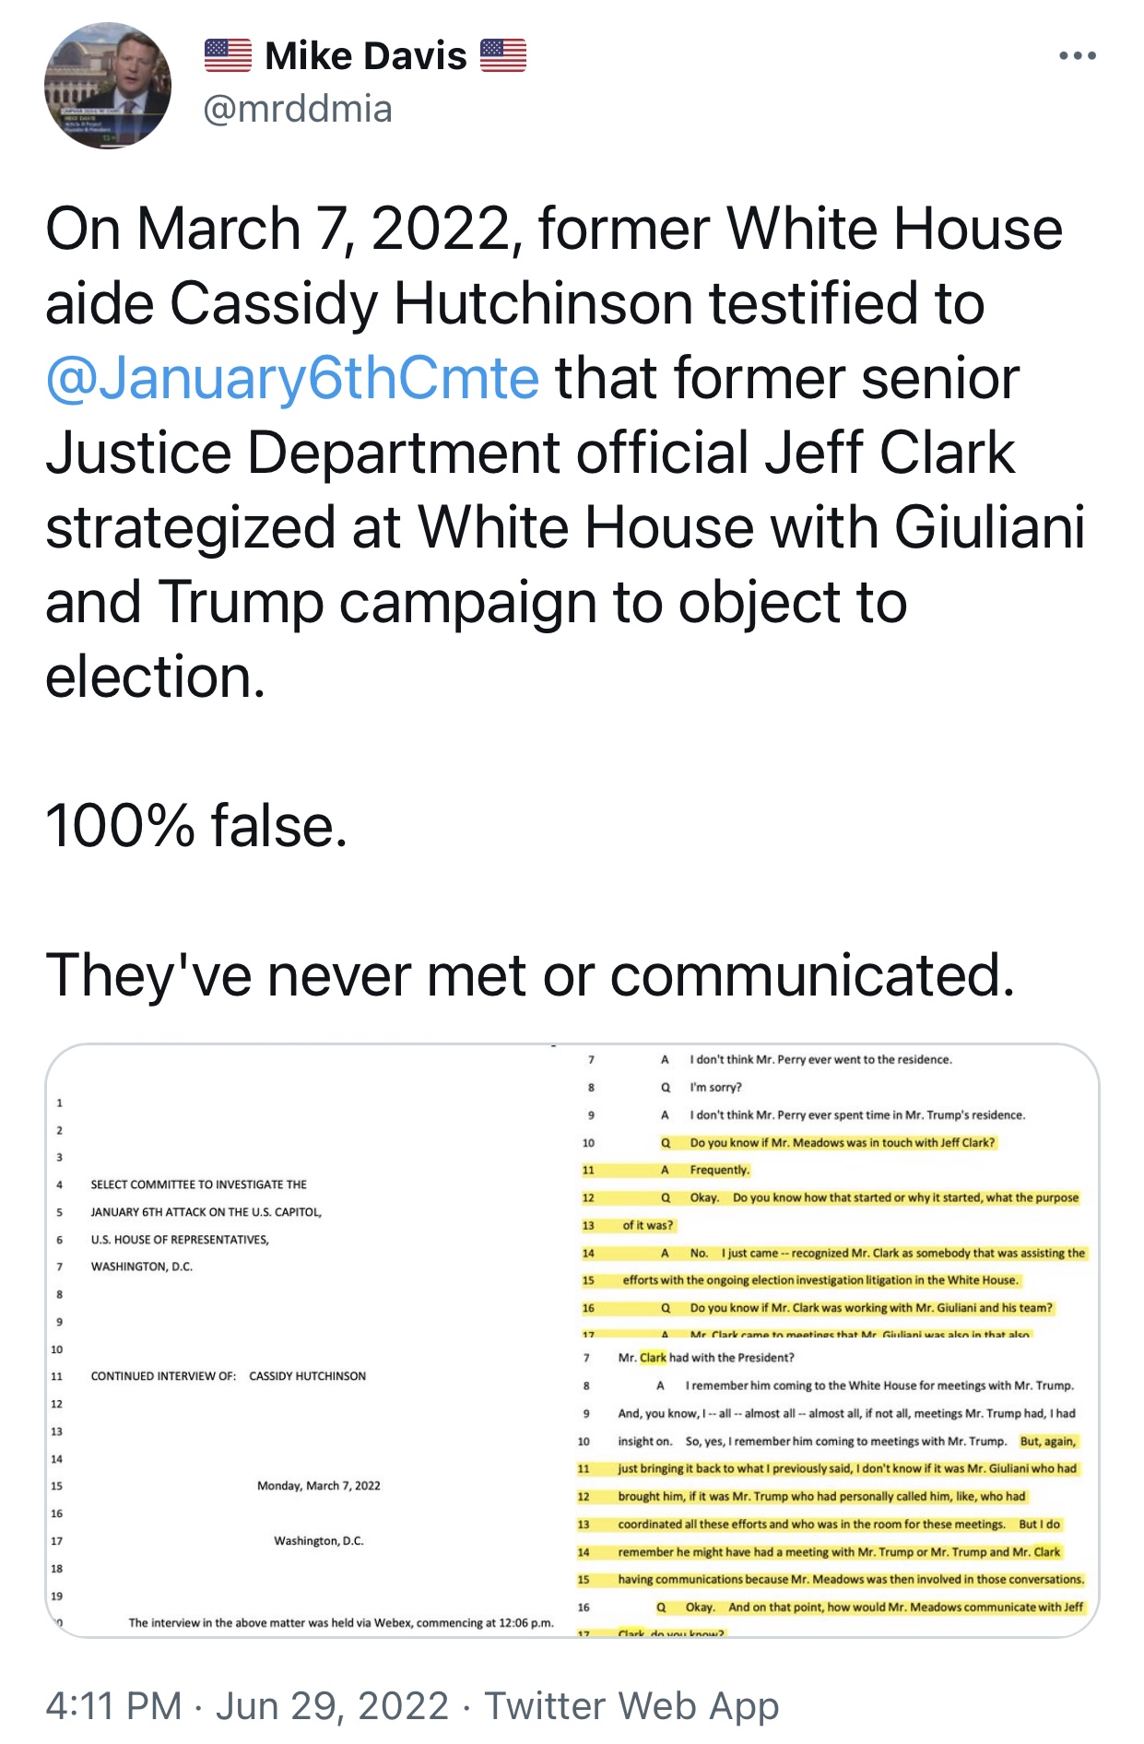Open the @mrddmia handle
Image resolution: width=1144 pixels, height=1744 pixels.
click(297, 109)
